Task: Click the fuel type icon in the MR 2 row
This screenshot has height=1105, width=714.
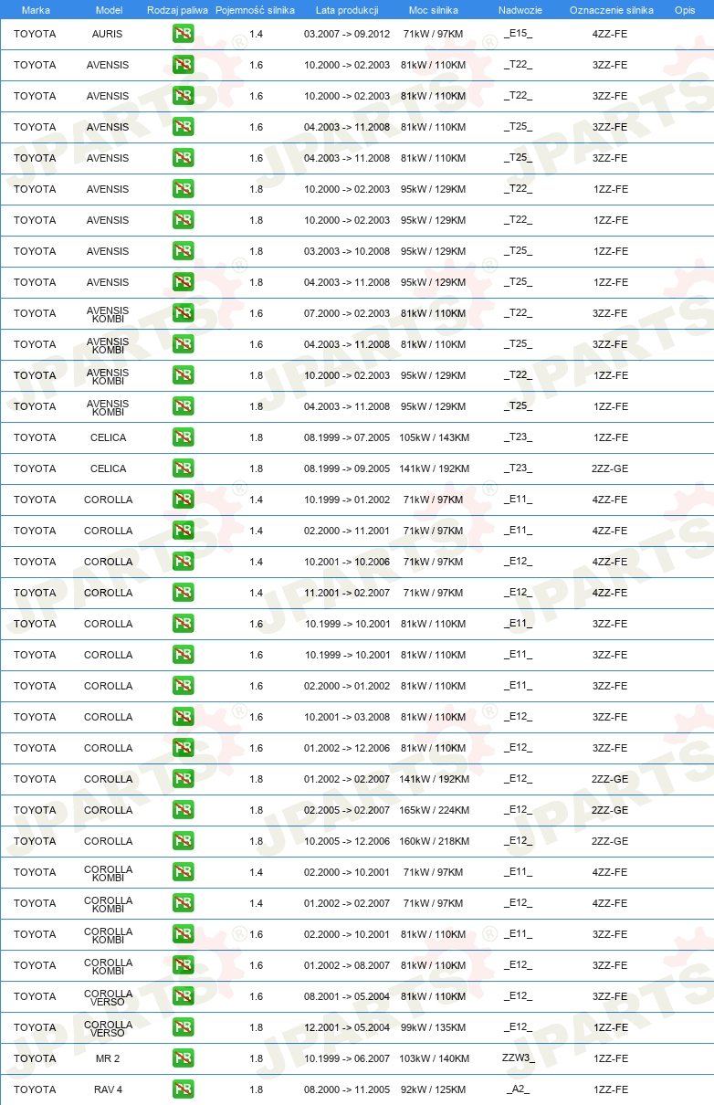Action: coord(183,1058)
